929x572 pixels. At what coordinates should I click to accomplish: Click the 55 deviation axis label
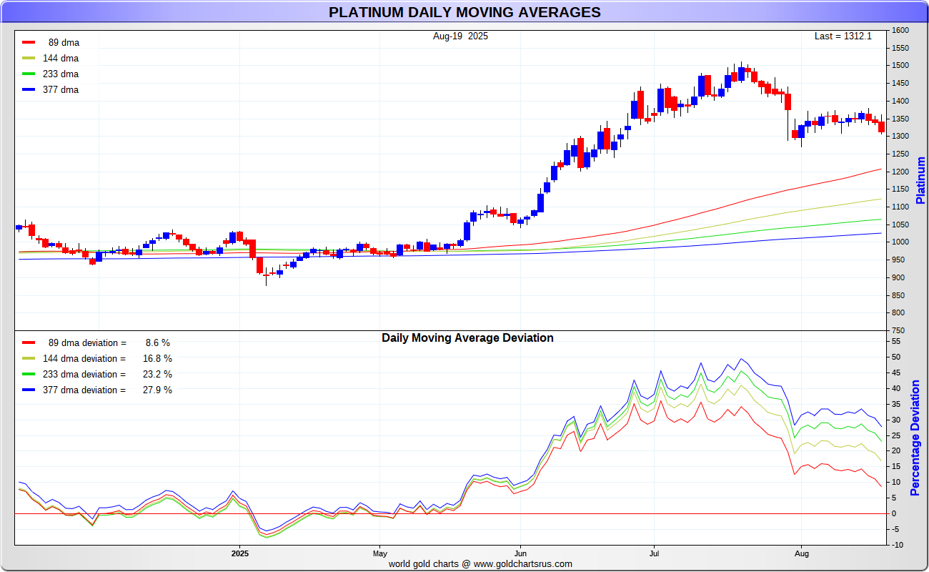point(895,342)
